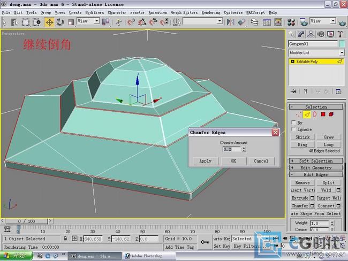Select Polygon sub-object level

pyautogui.click(x=323, y=114)
